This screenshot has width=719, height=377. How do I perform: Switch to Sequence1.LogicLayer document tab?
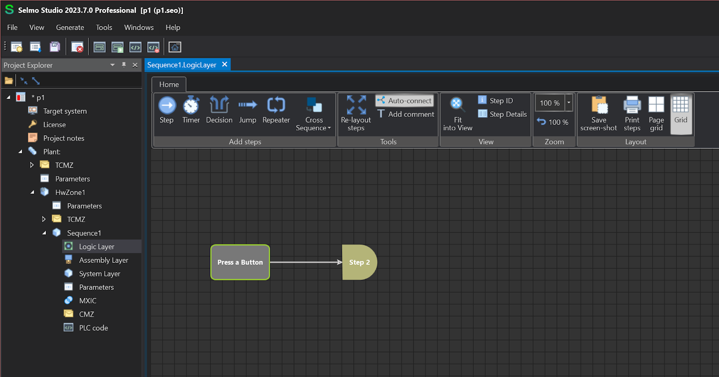182,65
